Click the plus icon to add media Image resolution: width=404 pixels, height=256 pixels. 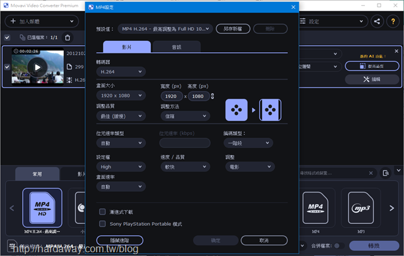coord(13,21)
